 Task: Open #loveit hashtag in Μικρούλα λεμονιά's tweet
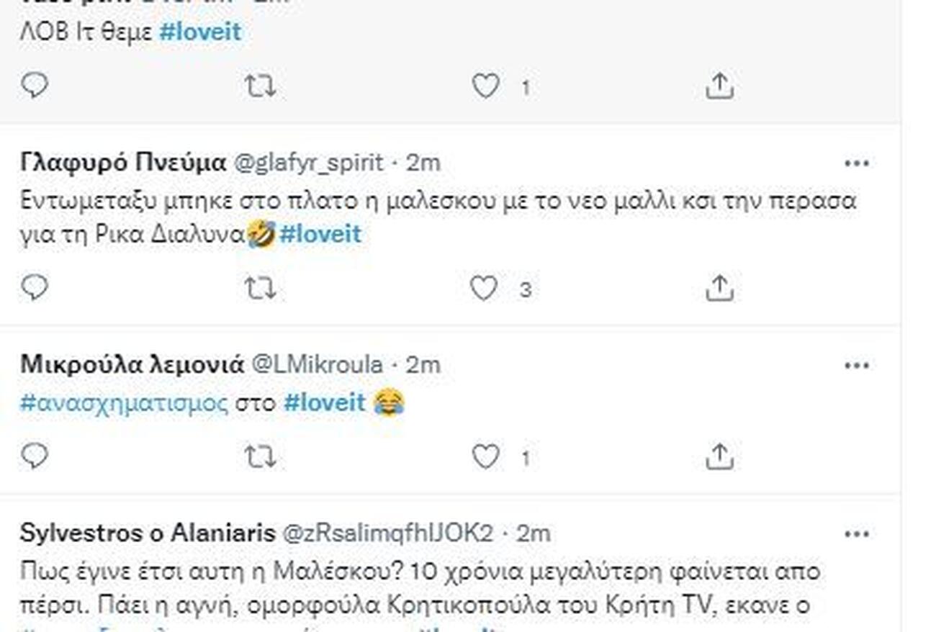325,402
